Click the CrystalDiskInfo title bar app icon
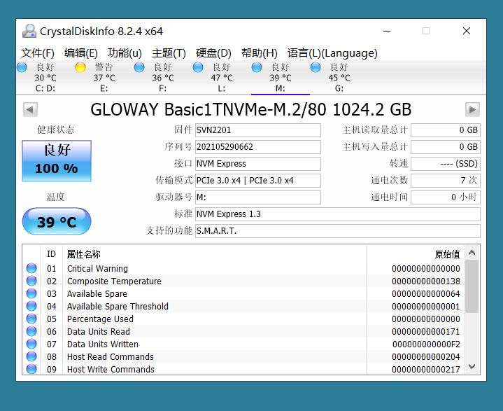 coord(29,31)
